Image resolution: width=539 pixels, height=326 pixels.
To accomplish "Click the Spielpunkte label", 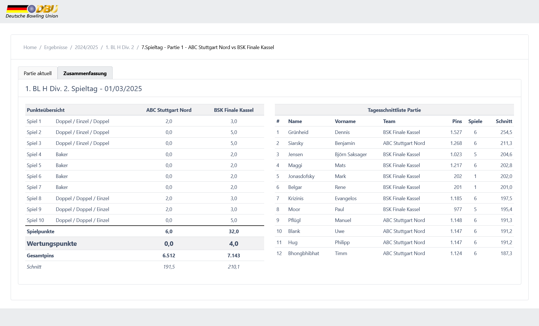I will (41, 232).
